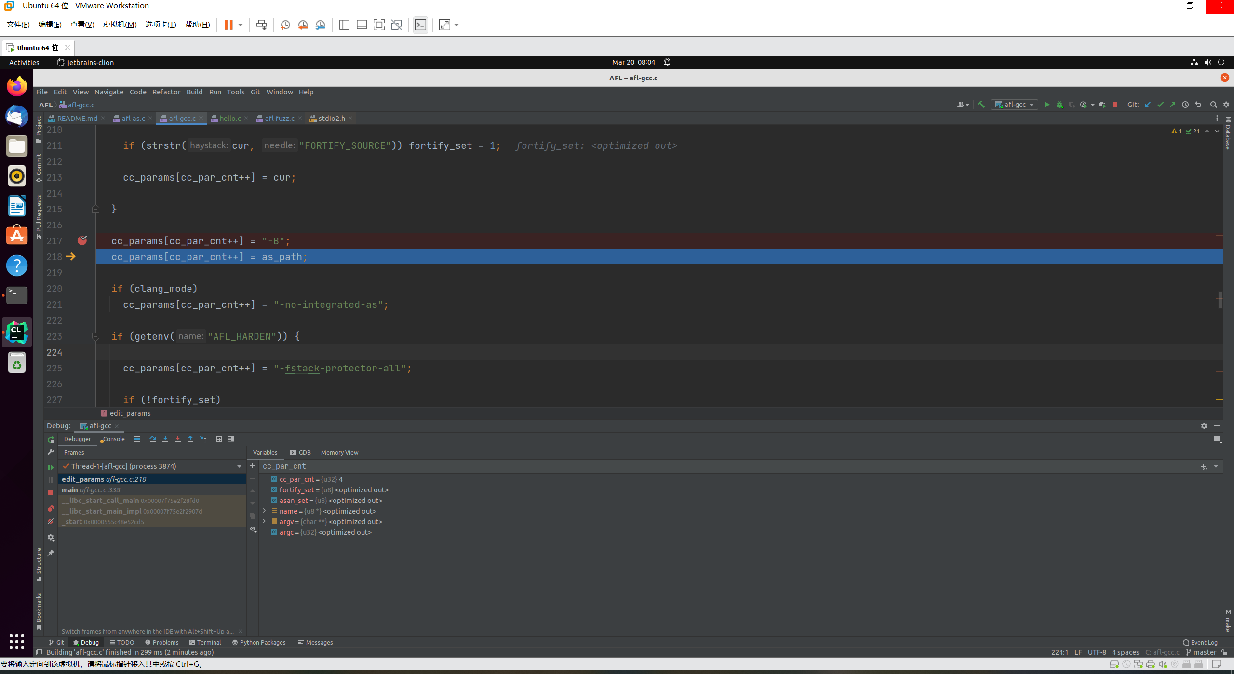Click the add watch plus icon

tap(253, 466)
